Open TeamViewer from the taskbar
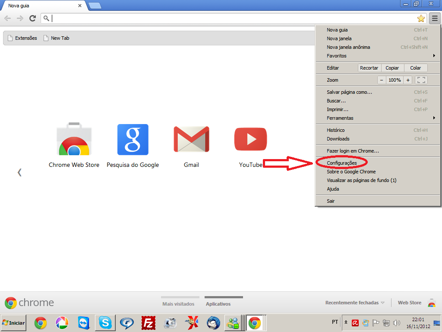Viewport: 442px width, 332px height. pyautogui.click(x=84, y=322)
